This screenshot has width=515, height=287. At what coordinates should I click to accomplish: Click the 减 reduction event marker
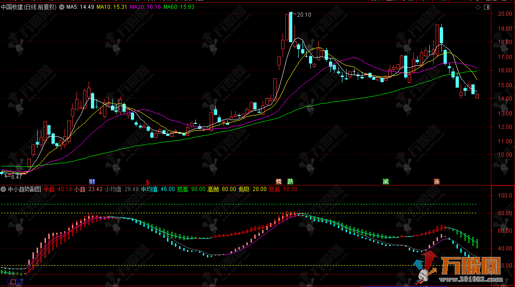[x=385, y=181]
